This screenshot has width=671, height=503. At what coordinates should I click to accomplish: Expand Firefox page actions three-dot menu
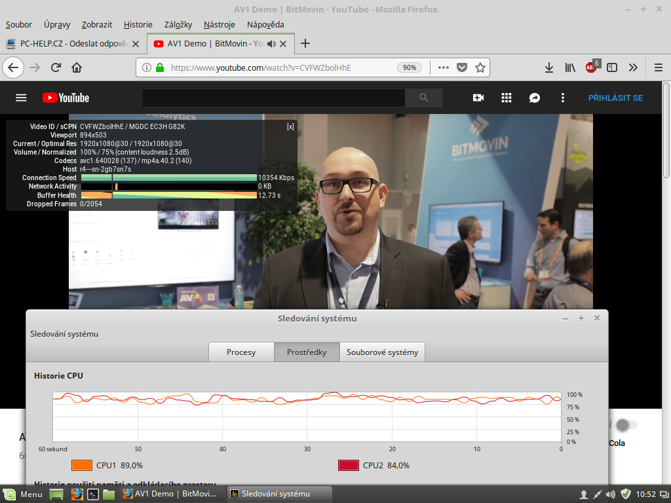click(444, 67)
